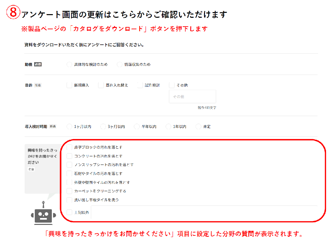Select the 1年以内 radio button
Viewport: 328px width, 242px height.
pyautogui.click(x=168, y=127)
